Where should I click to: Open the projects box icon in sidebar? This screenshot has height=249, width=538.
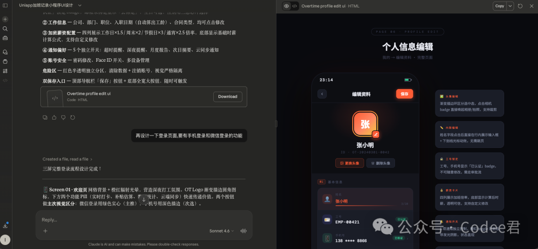pyautogui.click(x=5, y=61)
